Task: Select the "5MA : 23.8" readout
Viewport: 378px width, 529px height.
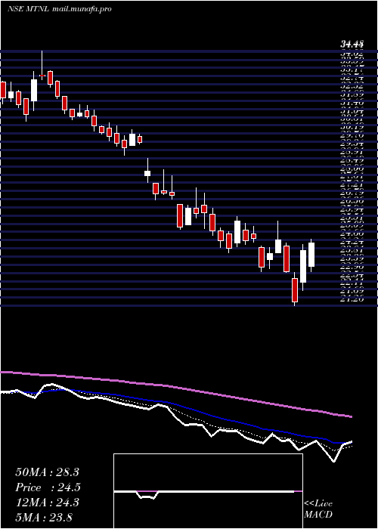Action: pyautogui.click(x=44, y=517)
